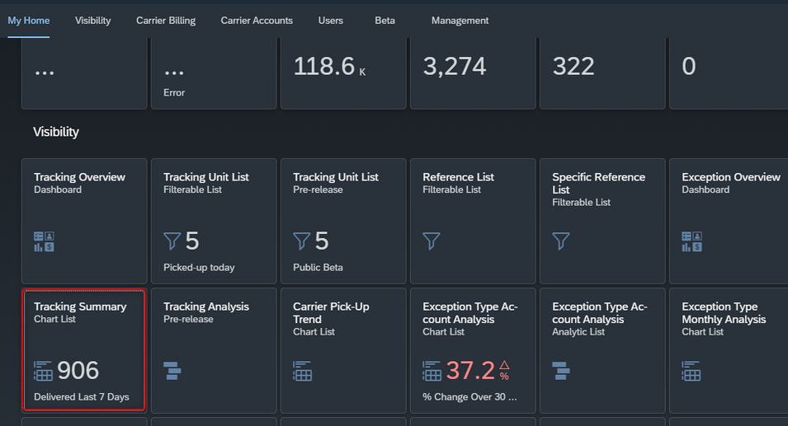
Task: Open the Specific Reference List tile
Action: tap(602, 222)
